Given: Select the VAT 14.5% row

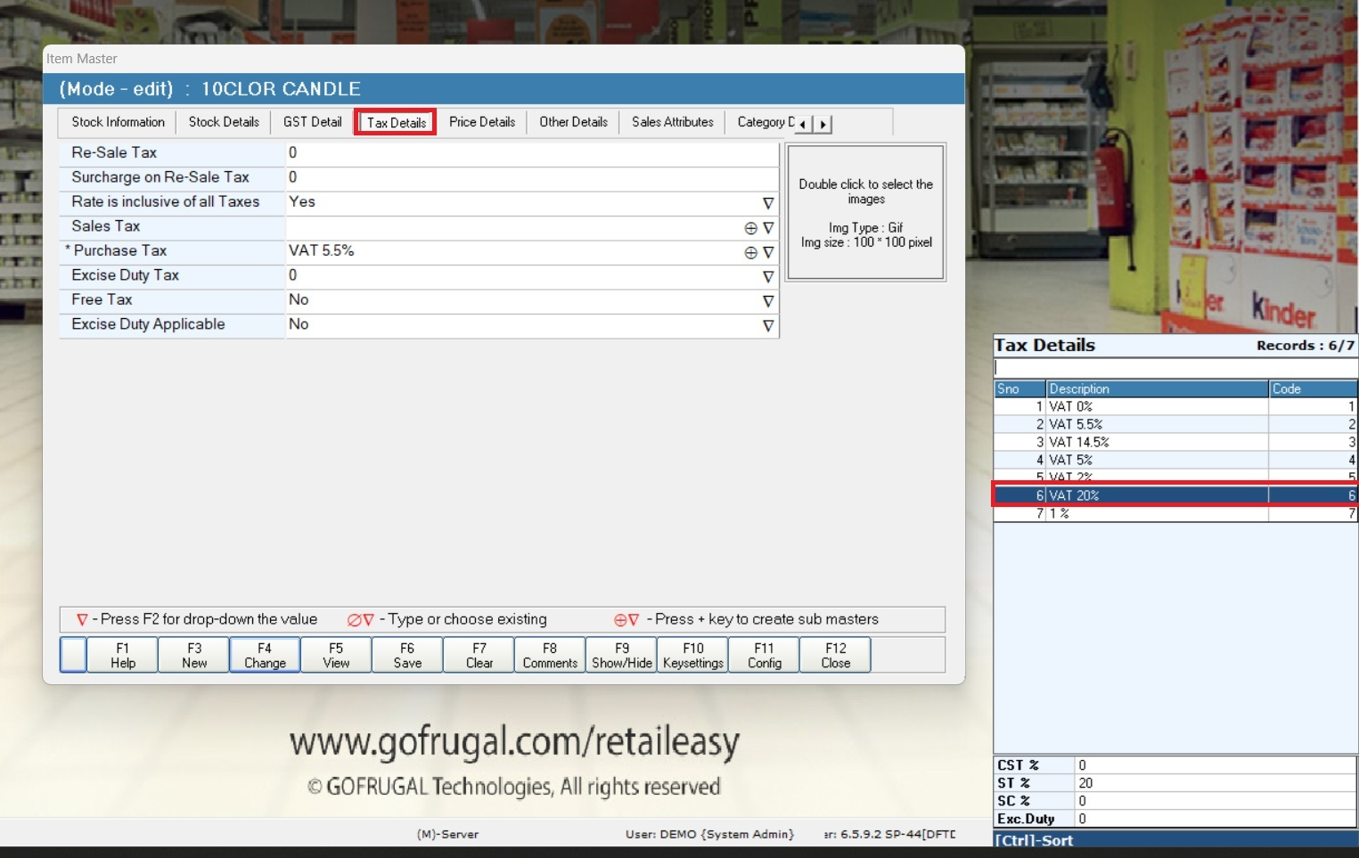Looking at the screenshot, I should click(1175, 442).
